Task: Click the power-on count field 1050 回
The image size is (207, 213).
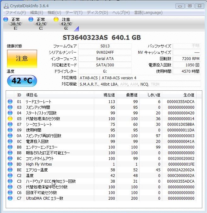Action: click(187, 65)
